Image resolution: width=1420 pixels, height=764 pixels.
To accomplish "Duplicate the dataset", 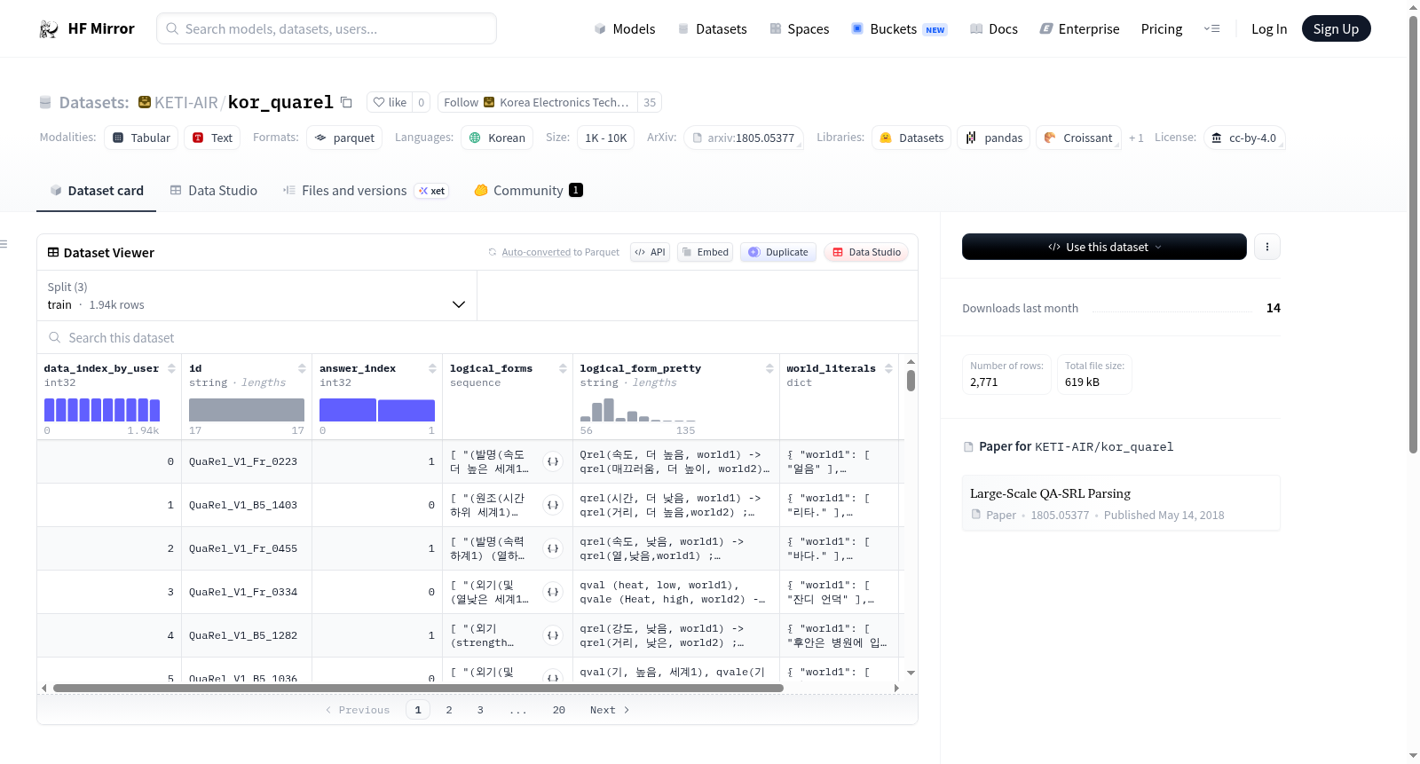I will (x=778, y=252).
